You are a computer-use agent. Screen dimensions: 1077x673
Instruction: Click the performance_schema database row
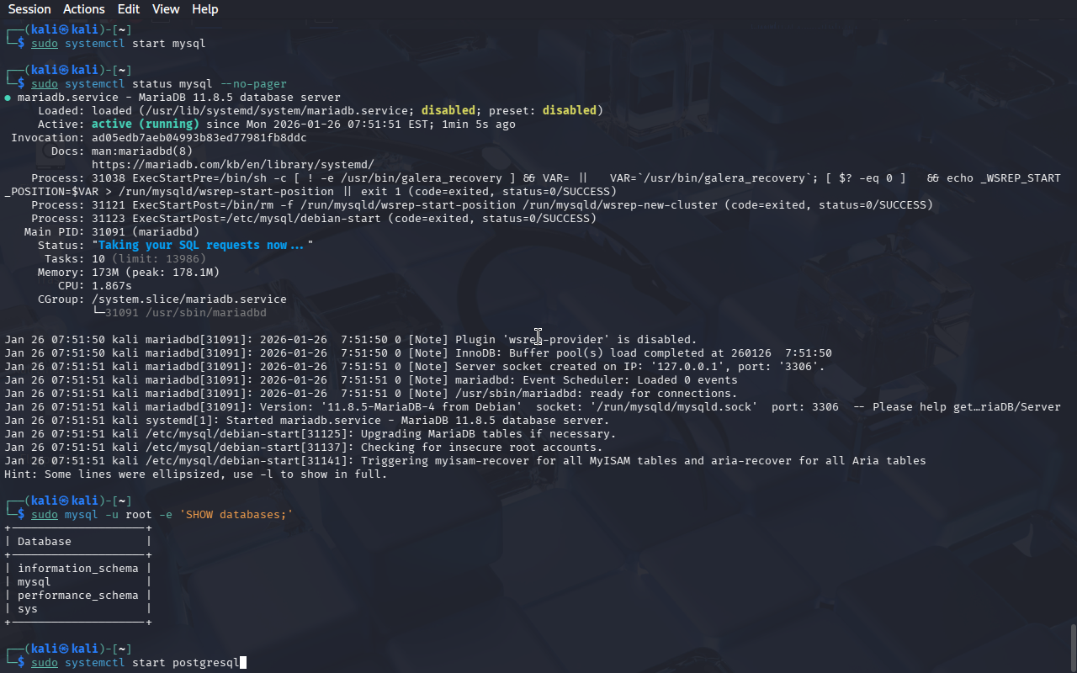coord(77,596)
